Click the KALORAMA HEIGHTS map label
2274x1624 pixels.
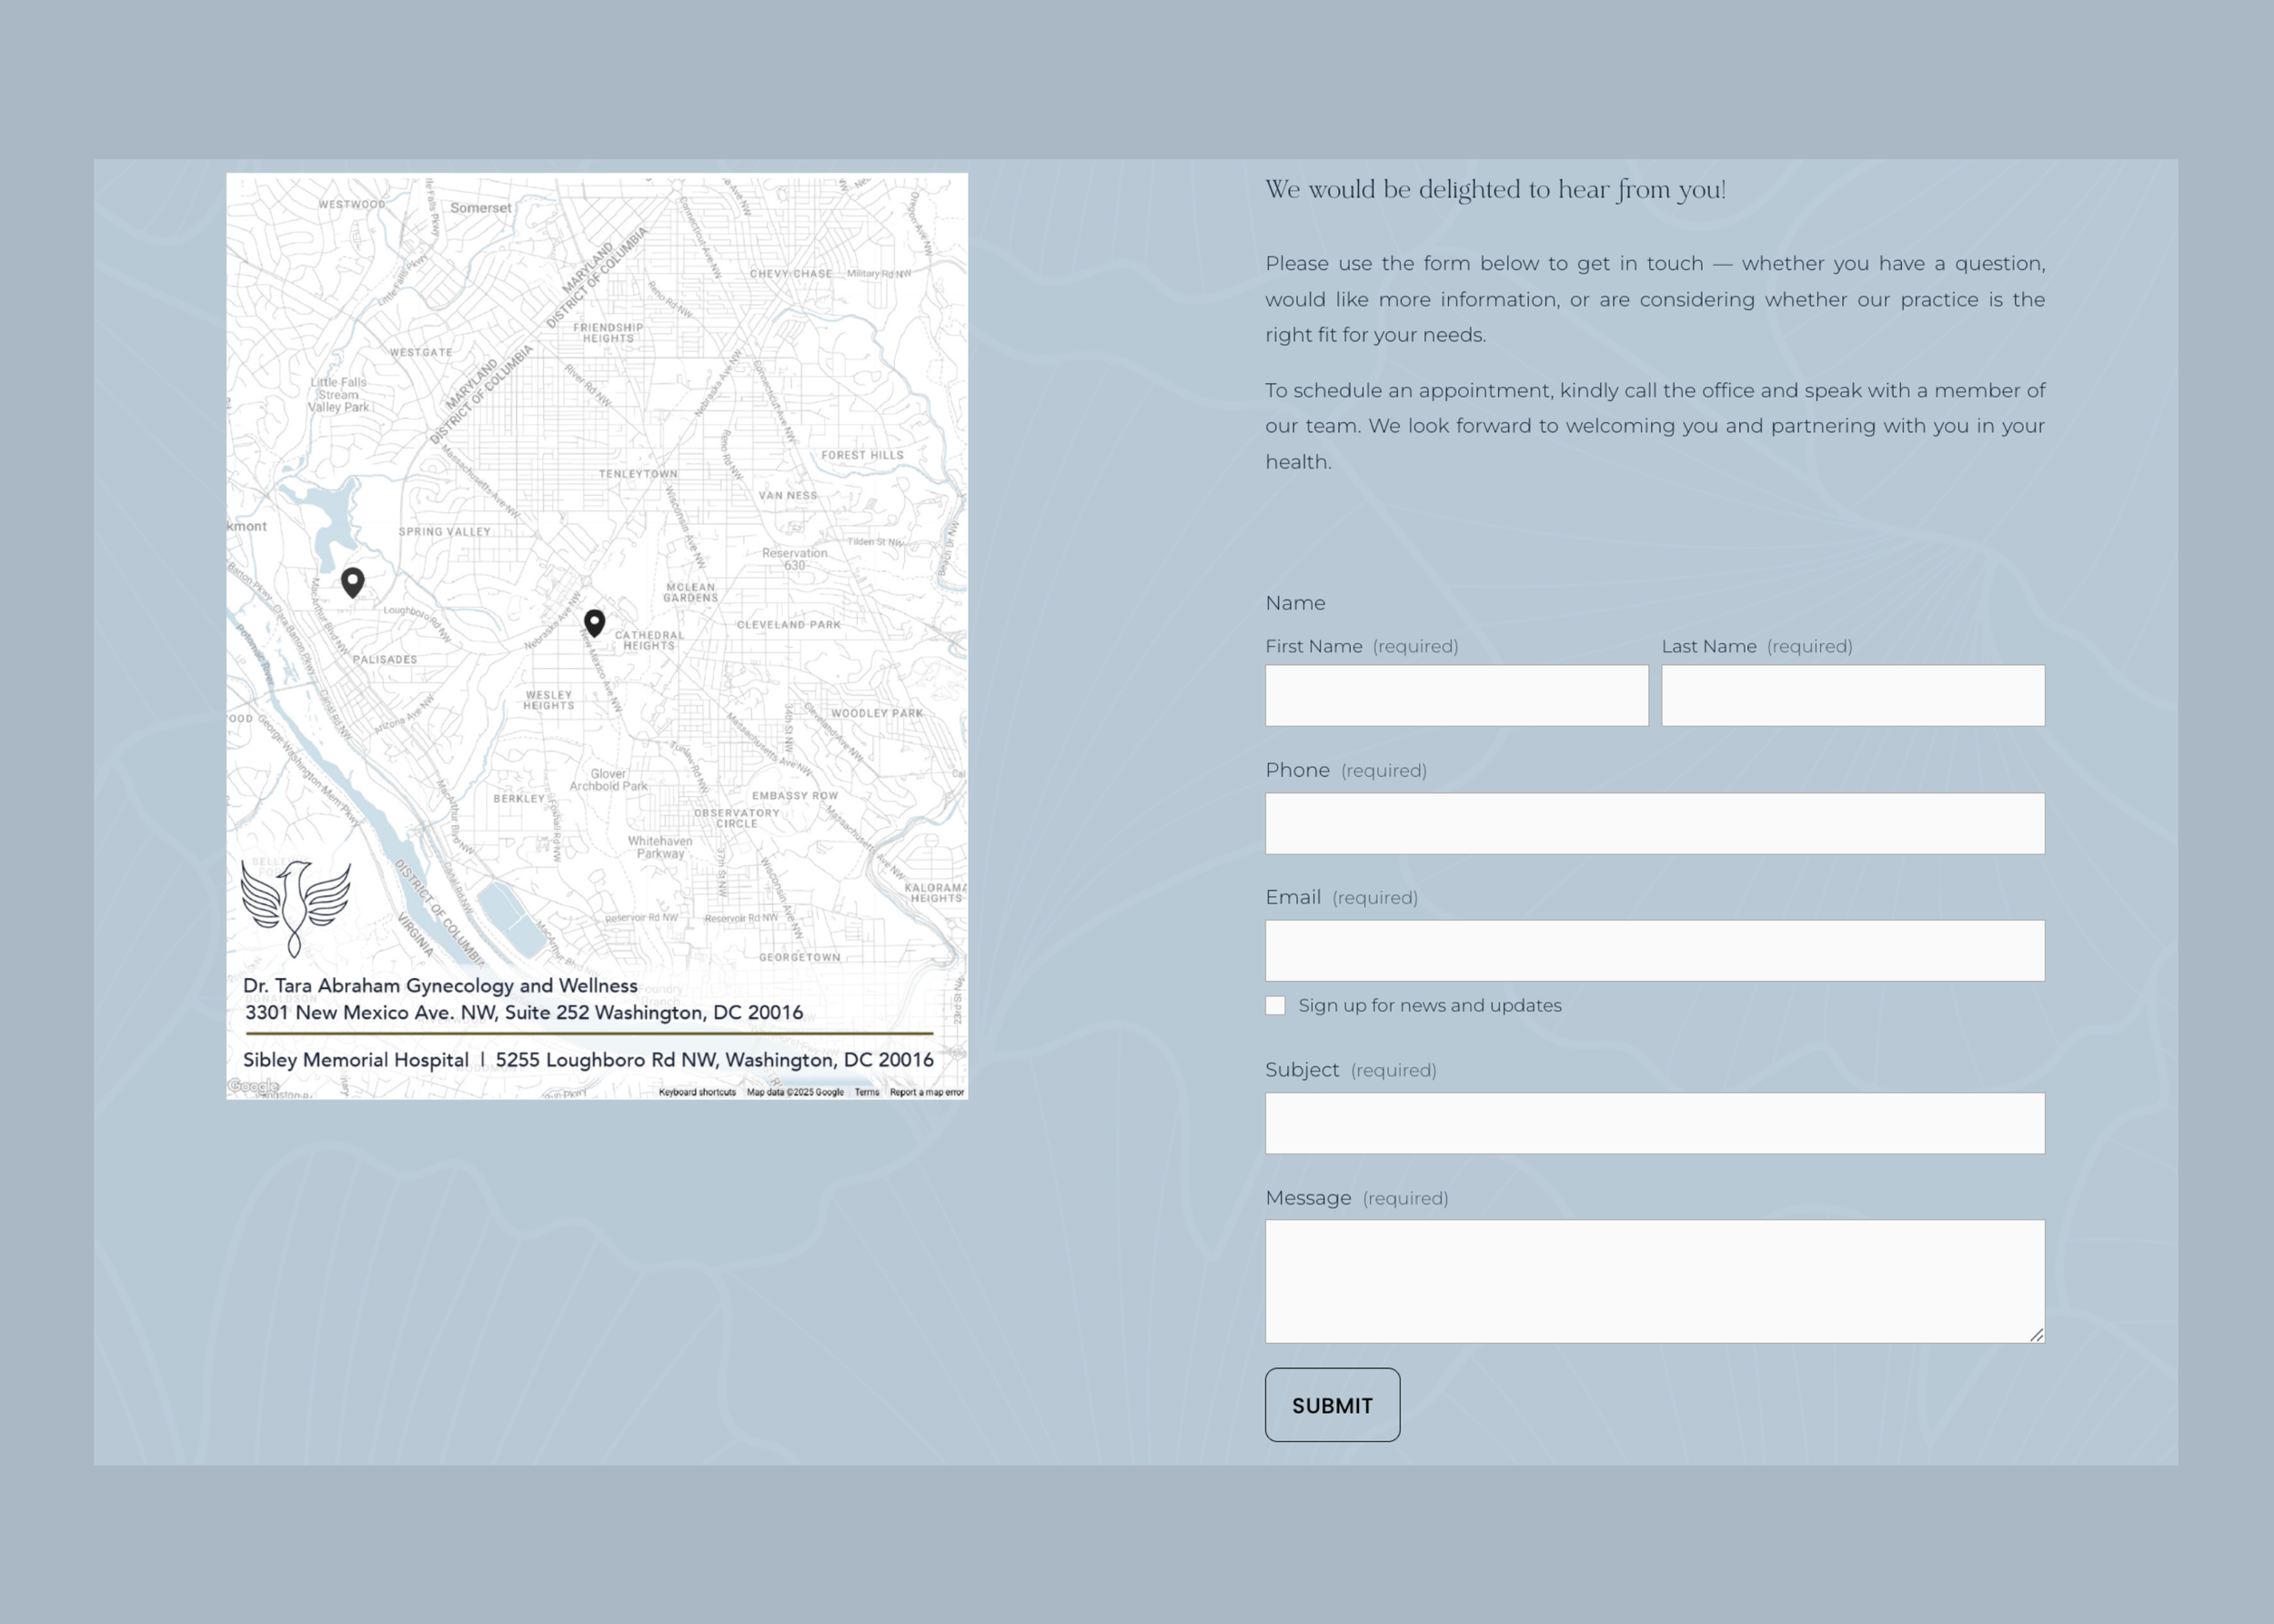(x=936, y=892)
